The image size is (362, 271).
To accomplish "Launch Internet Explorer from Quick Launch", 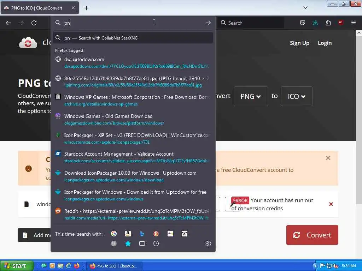I will pyautogui.click(x=69, y=266).
